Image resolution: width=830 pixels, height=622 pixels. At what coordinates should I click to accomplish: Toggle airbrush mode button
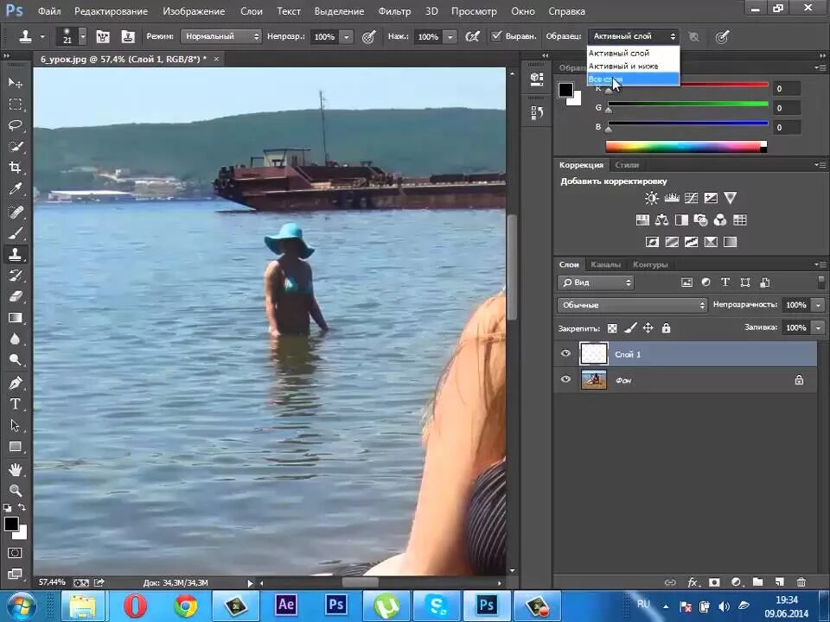472,36
